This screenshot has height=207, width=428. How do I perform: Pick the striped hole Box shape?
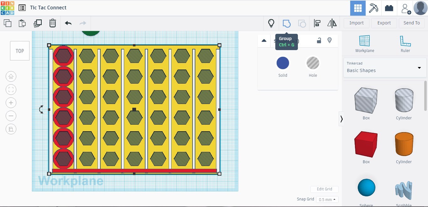click(x=366, y=100)
